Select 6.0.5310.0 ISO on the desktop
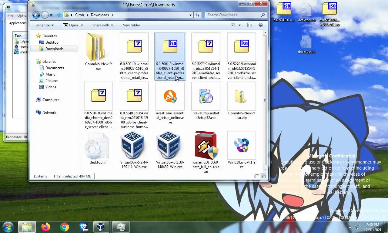This screenshot has width=388, height=233. (284, 12)
